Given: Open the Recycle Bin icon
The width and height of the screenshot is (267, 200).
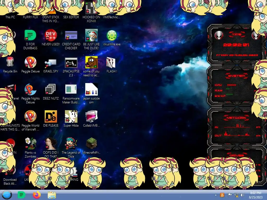Looking at the screenshot, I should tap(10, 62).
